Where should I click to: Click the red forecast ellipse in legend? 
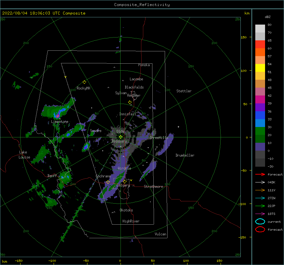coord(260,229)
